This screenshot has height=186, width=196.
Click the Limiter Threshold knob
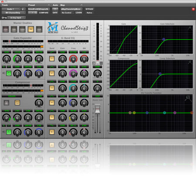[x=98, y=74]
